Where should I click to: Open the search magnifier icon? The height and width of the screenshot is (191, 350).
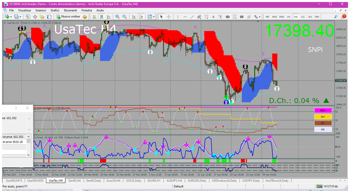336,17
